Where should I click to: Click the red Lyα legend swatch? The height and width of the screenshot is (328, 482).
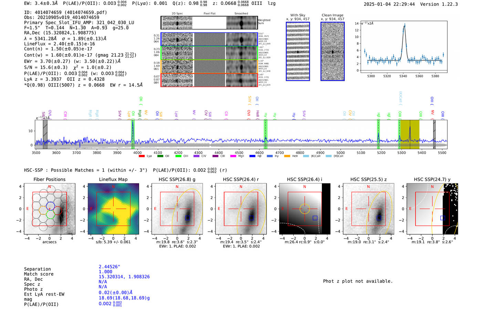coord(142,156)
